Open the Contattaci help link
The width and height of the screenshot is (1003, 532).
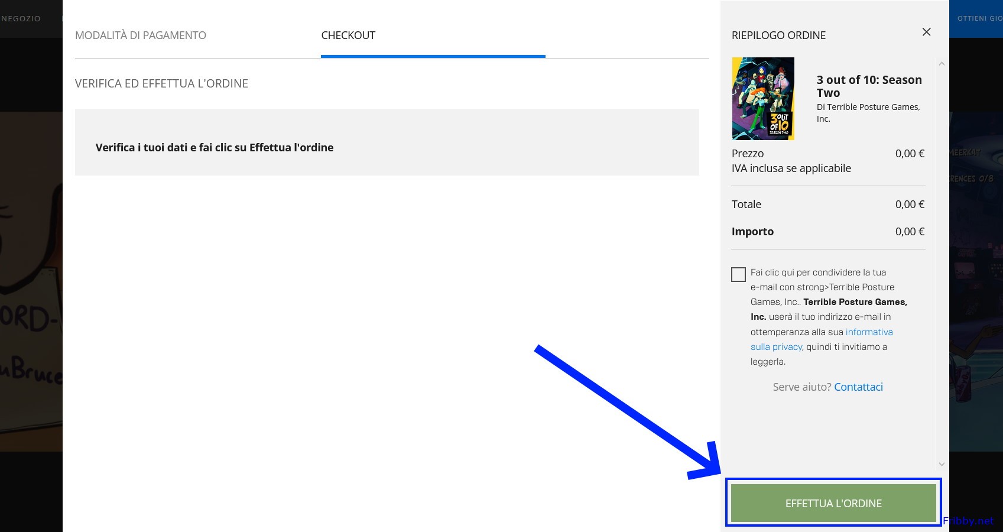click(858, 387)
